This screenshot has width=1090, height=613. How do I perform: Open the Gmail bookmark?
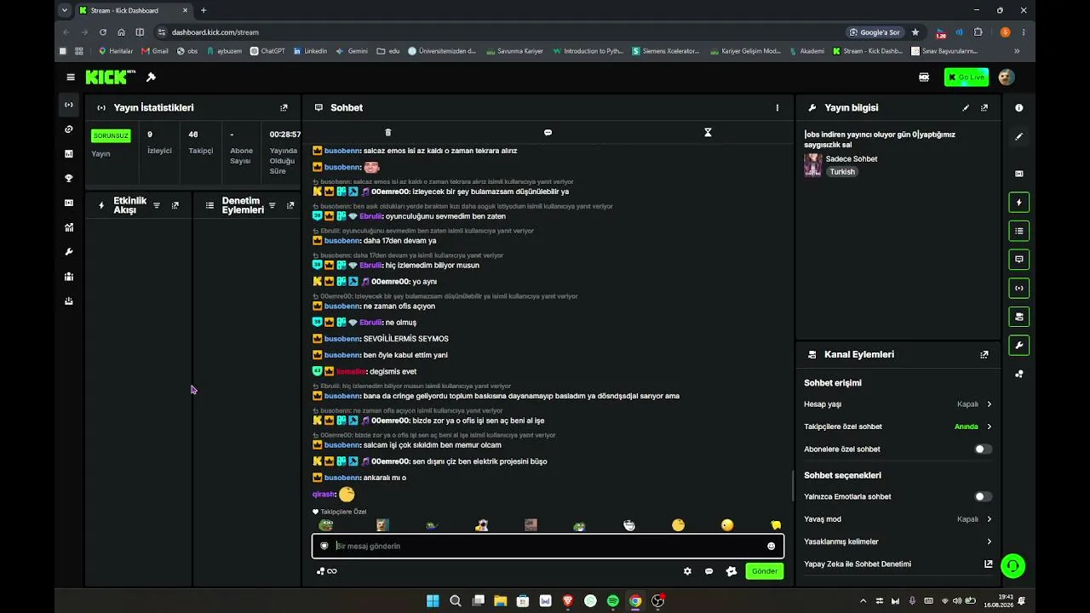tap(155, 51)
